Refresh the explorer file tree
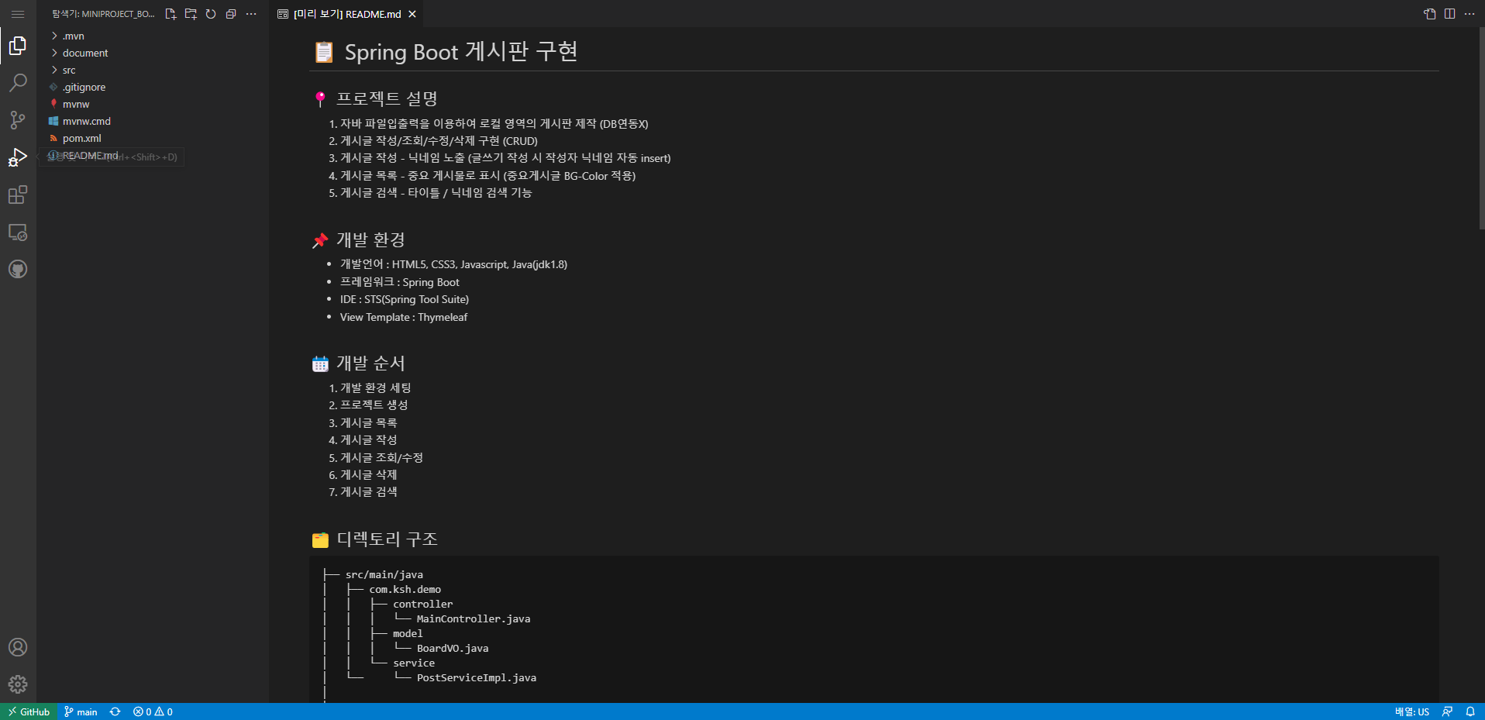The image size is (1485, 720). tap(211, 14)
